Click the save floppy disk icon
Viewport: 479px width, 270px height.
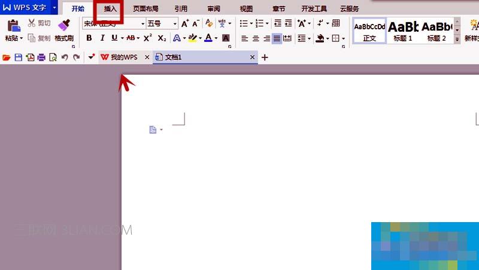click(19, 57)
